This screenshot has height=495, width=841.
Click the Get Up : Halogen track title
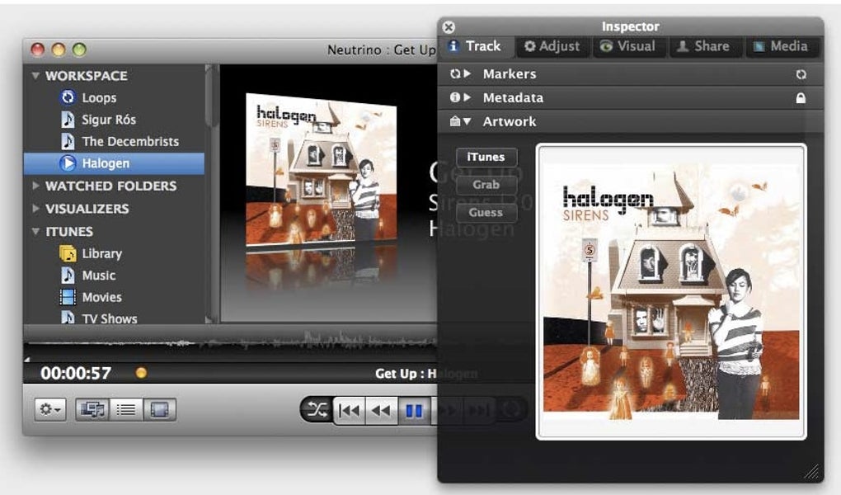click(426, 374)
